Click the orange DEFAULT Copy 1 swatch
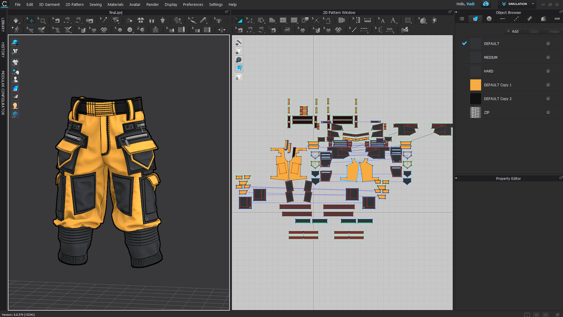The width and height of the screenshot is (563, 317). tap(475, 85)
